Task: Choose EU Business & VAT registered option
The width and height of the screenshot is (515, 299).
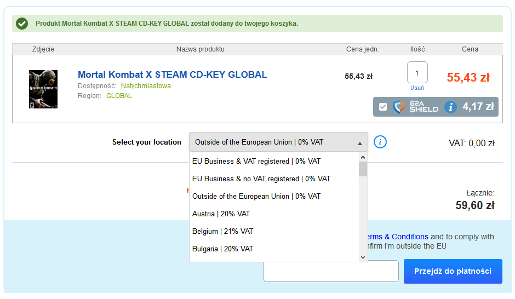Action: 256,162
